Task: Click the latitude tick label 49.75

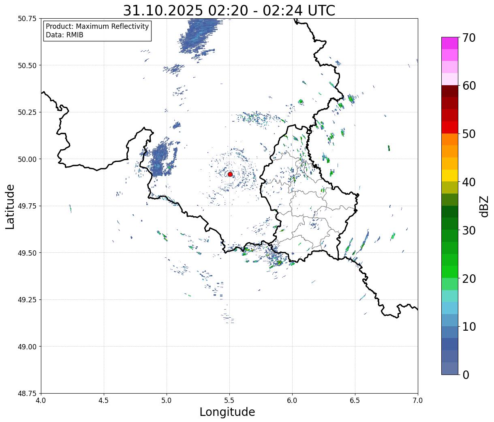Action: [27, 206]
